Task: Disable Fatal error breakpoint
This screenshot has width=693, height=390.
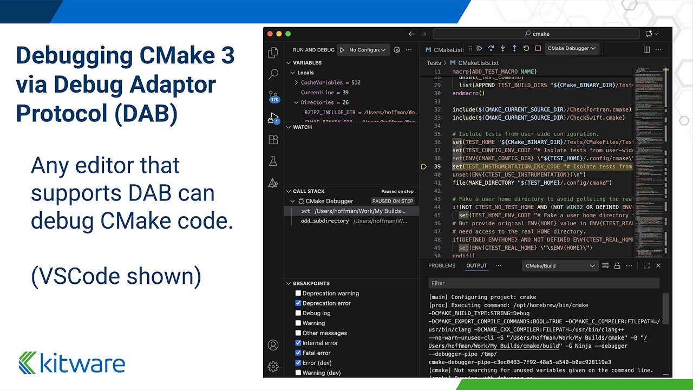Action: click(x=298, y=353)
